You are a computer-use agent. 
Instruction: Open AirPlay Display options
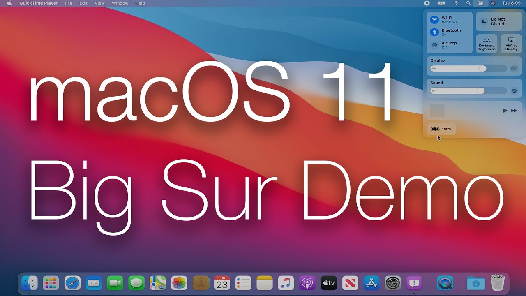pyautogui.click(x=511, y=44)
